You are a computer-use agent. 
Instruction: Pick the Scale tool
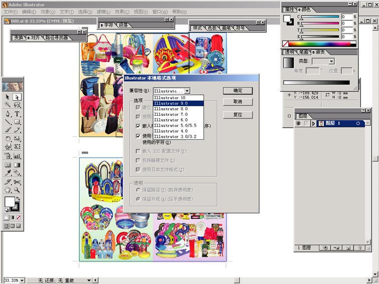pyautogui.click(x=17, y=139)
